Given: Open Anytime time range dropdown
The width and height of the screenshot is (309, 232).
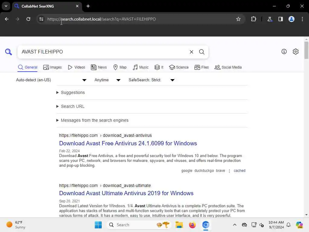Looking at the screenshot, I should [107, 80].
